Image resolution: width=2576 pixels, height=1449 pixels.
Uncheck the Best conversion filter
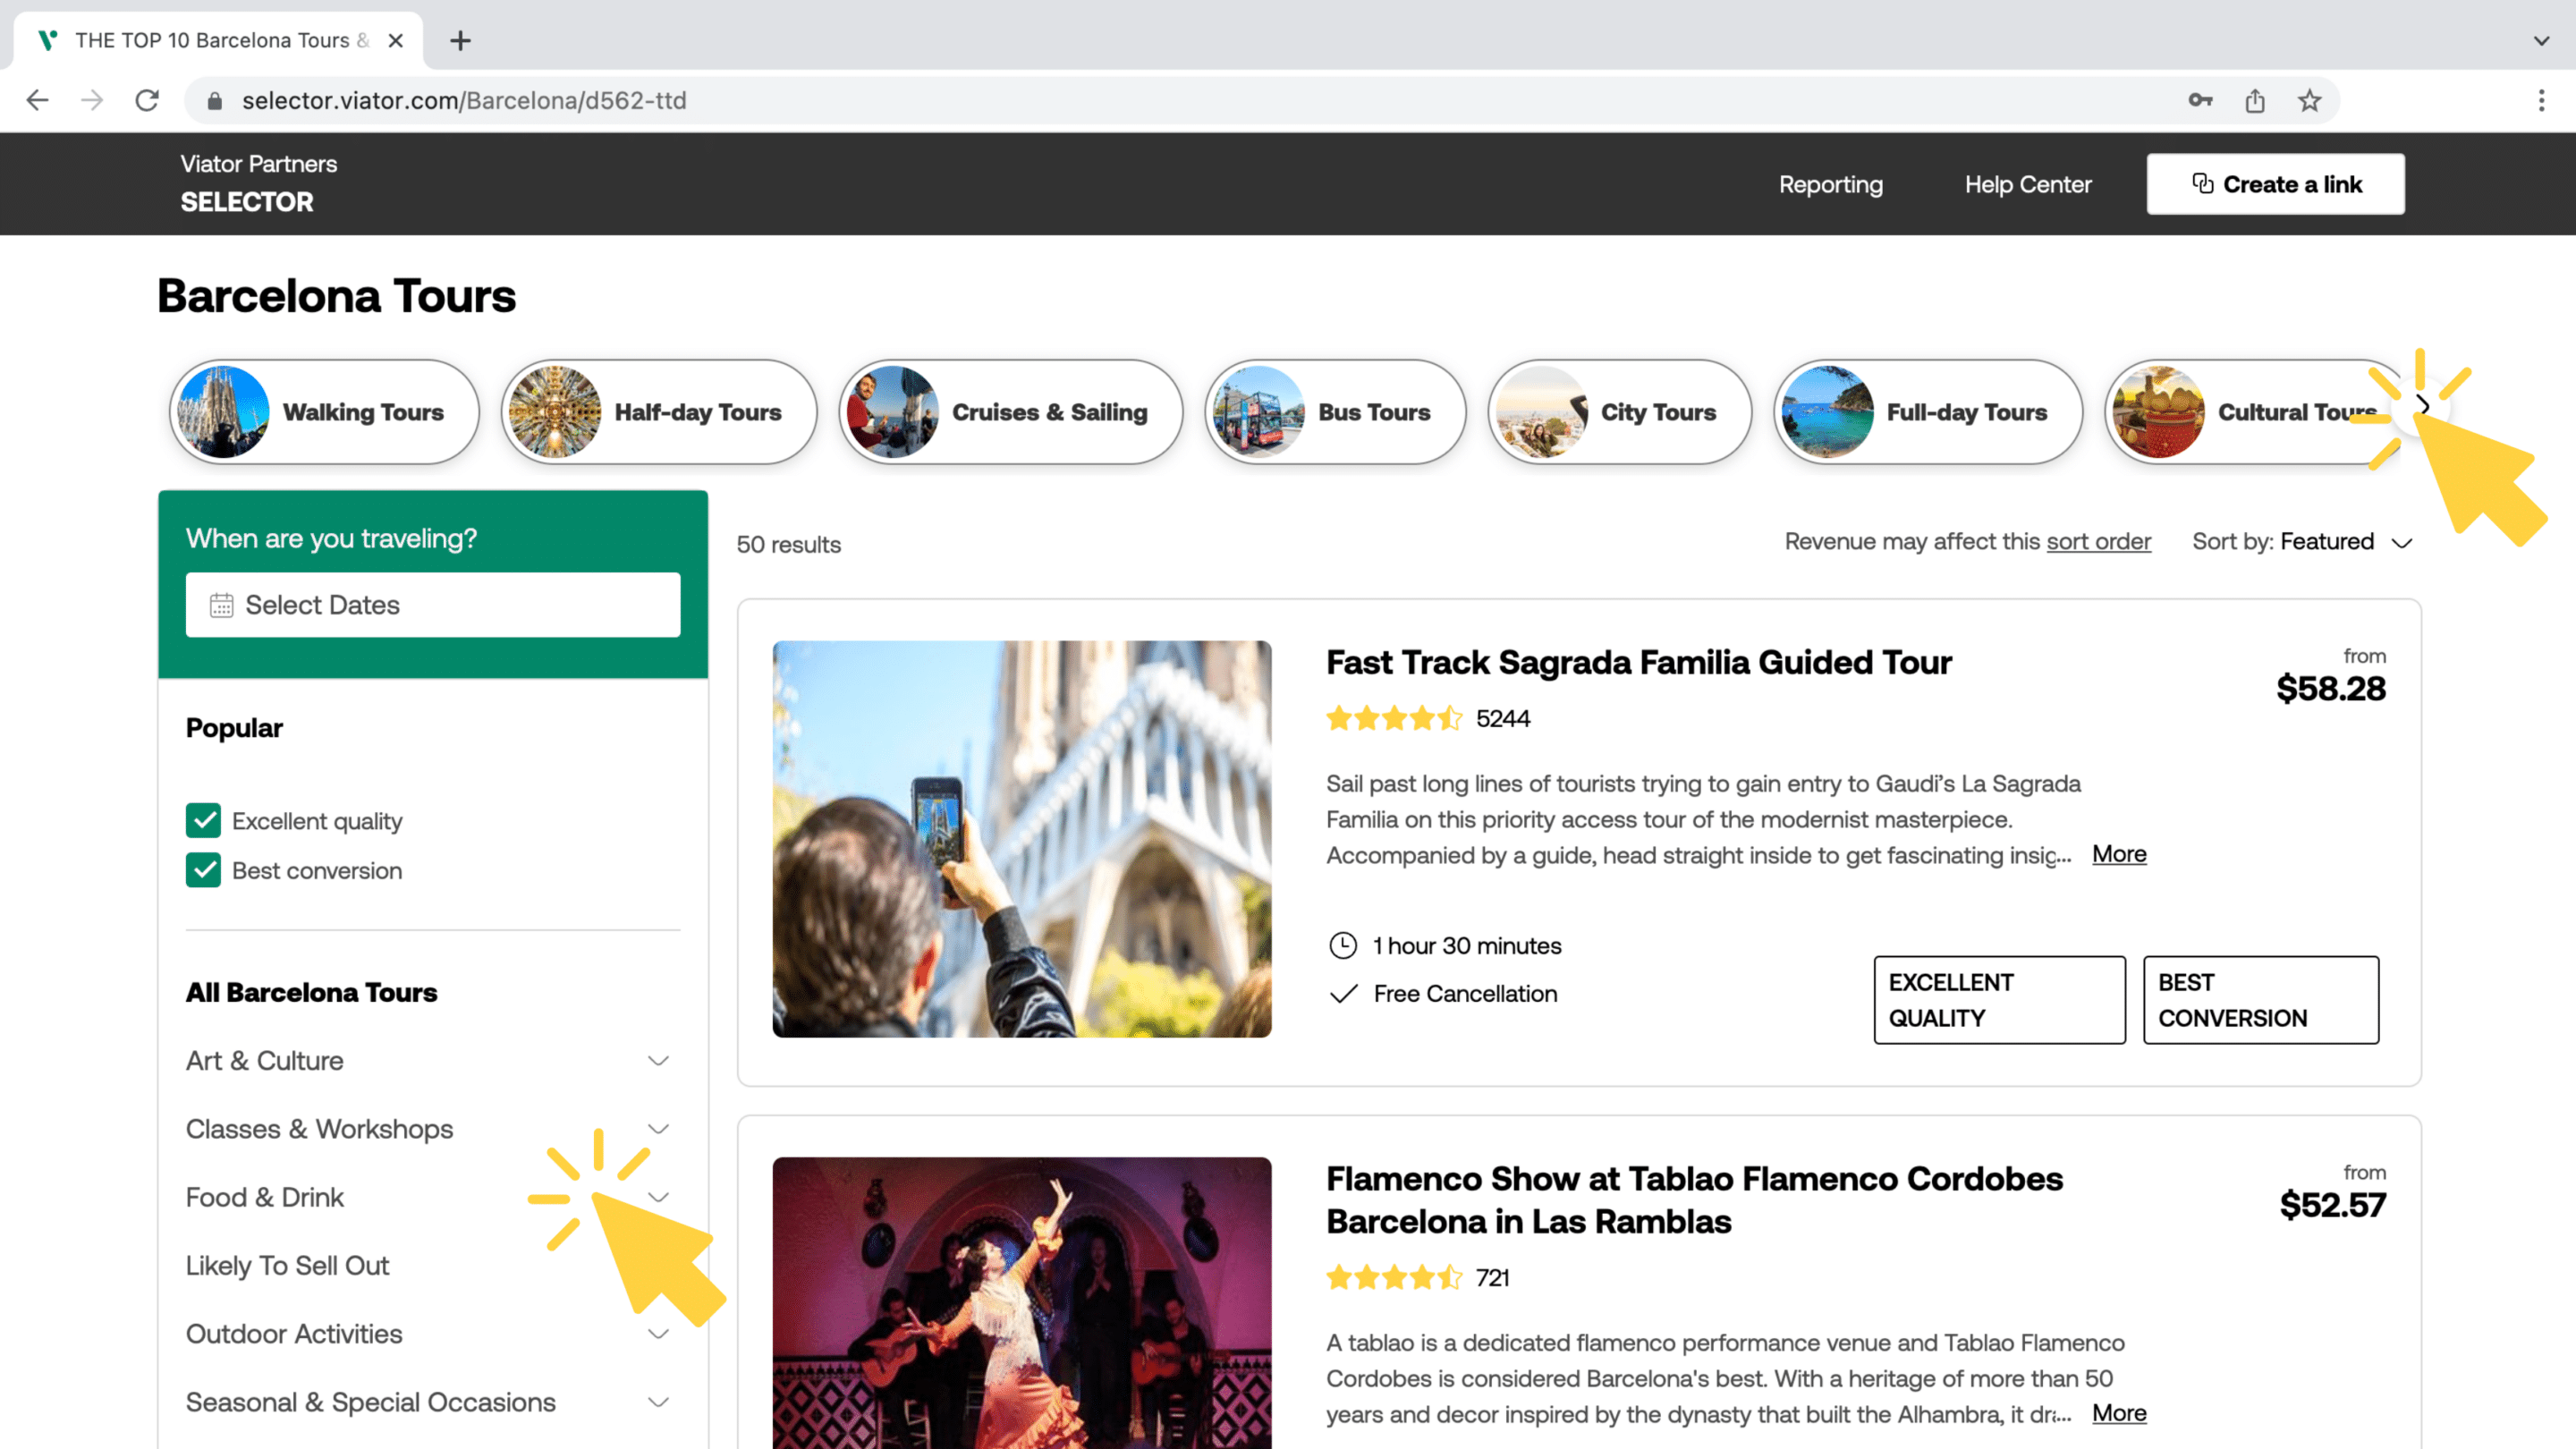pyautogui.click(x=203, y=870)
